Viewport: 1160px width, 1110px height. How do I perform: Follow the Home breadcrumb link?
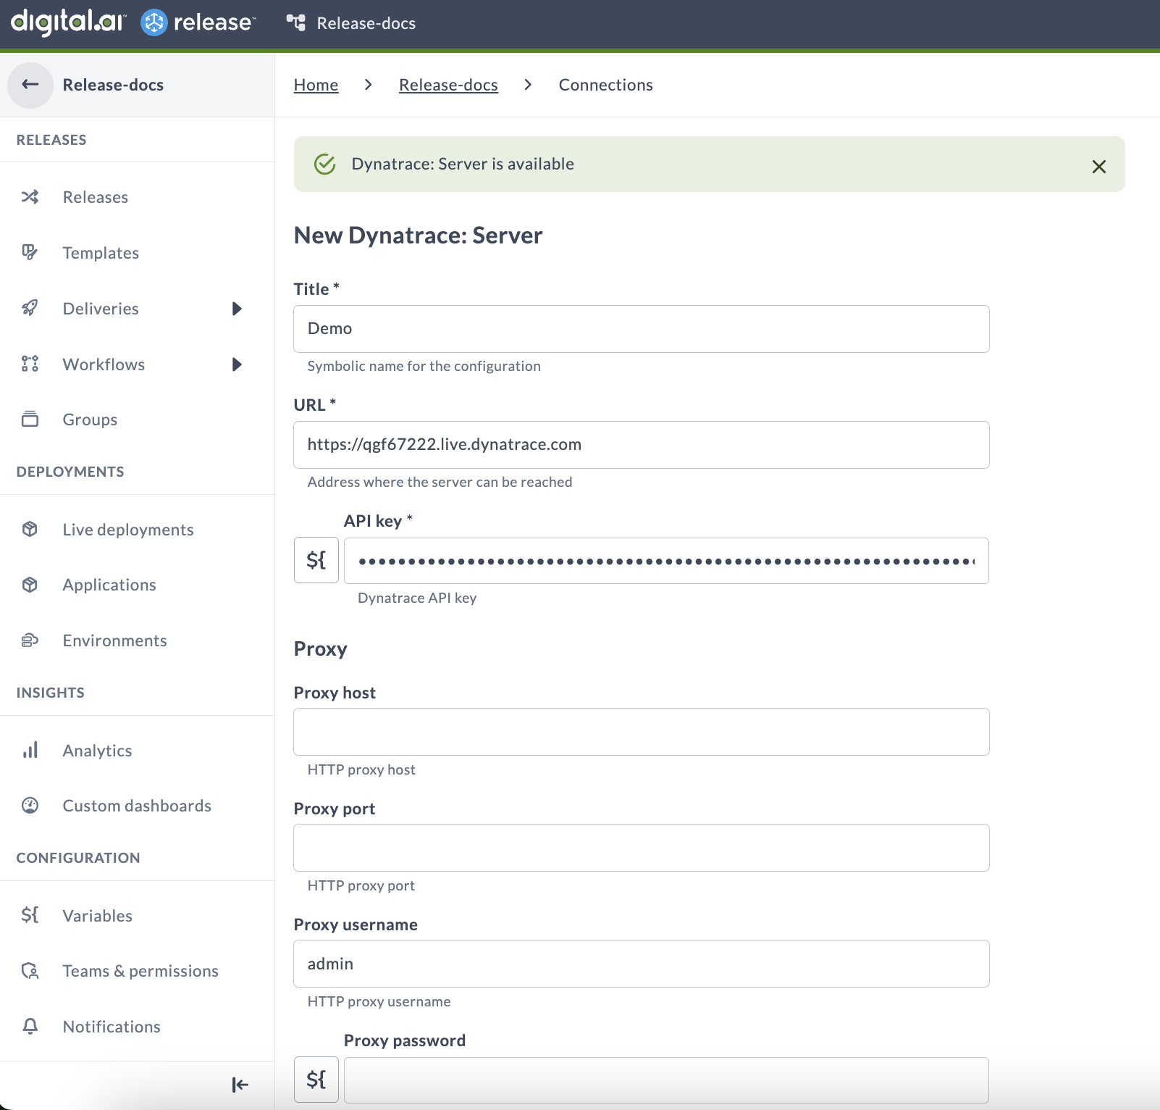pos(316,85)
